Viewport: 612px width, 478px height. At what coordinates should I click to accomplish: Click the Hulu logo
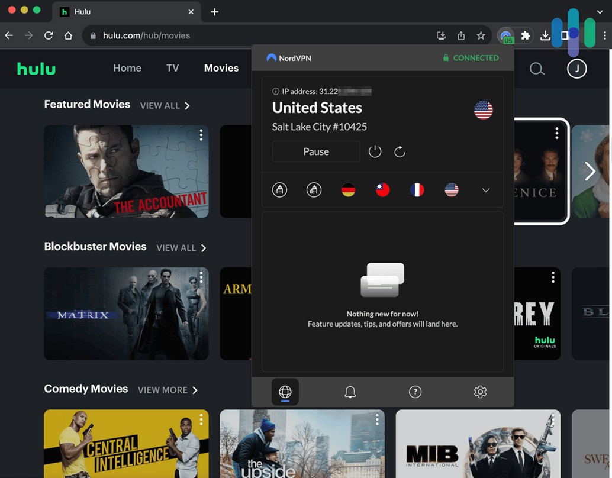[36, 69]
